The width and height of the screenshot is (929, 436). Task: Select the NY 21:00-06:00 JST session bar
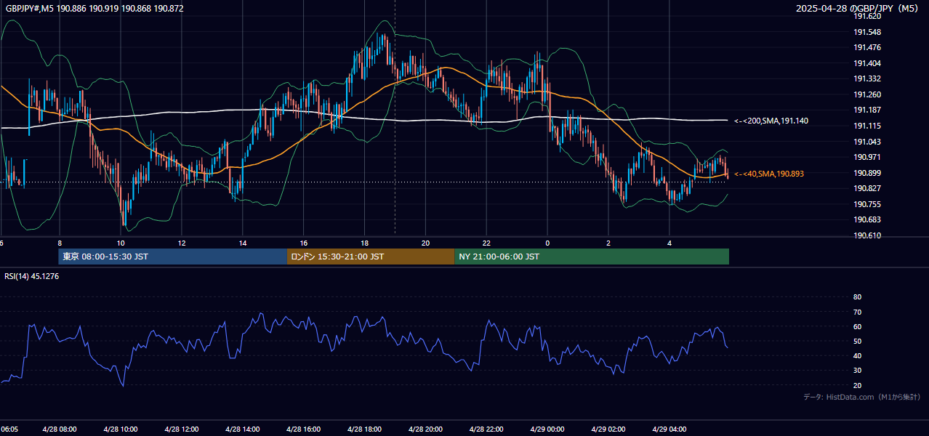(x=592, y=257)
